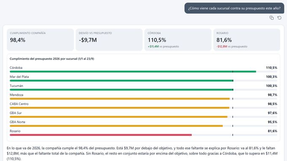Image resolution: width=287 pixels, height=161 pixels.
Task: Select the Córdoba 110,5% summary card
Action: click(178, 40)
